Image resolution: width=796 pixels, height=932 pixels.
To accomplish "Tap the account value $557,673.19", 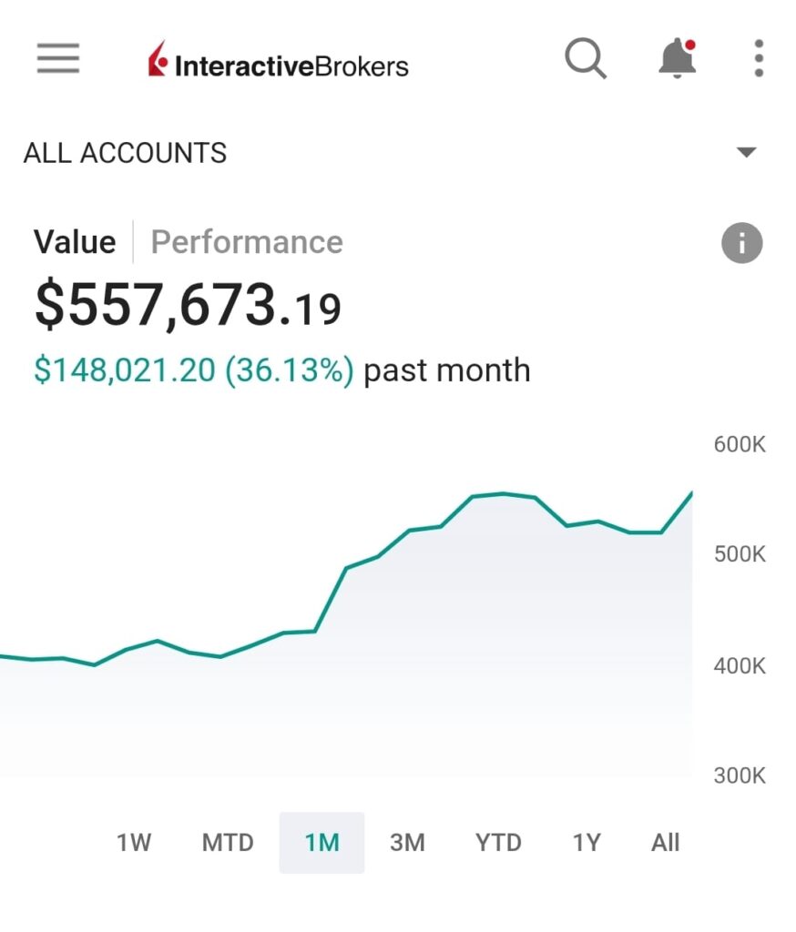I will click(188, 304).
